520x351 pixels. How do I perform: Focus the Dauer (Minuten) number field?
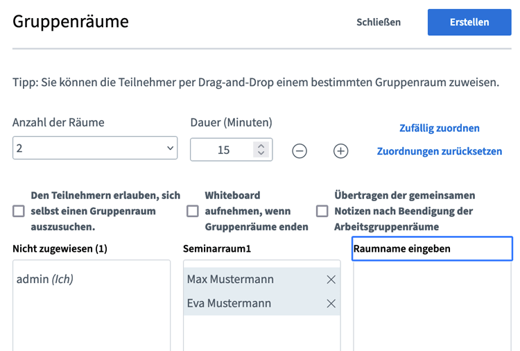(231, 150)
